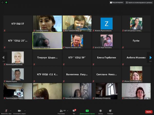
Task: Expand participants options arrow in toolbar
Action: pyautogui.click(x=67, y=111)
